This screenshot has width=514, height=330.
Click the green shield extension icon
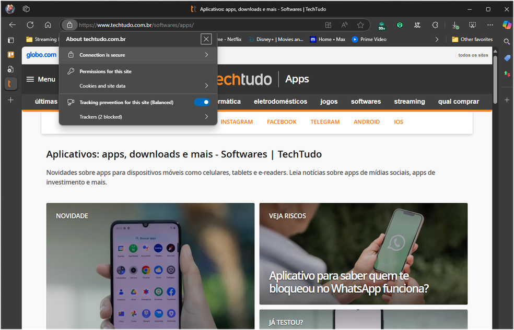400,25
